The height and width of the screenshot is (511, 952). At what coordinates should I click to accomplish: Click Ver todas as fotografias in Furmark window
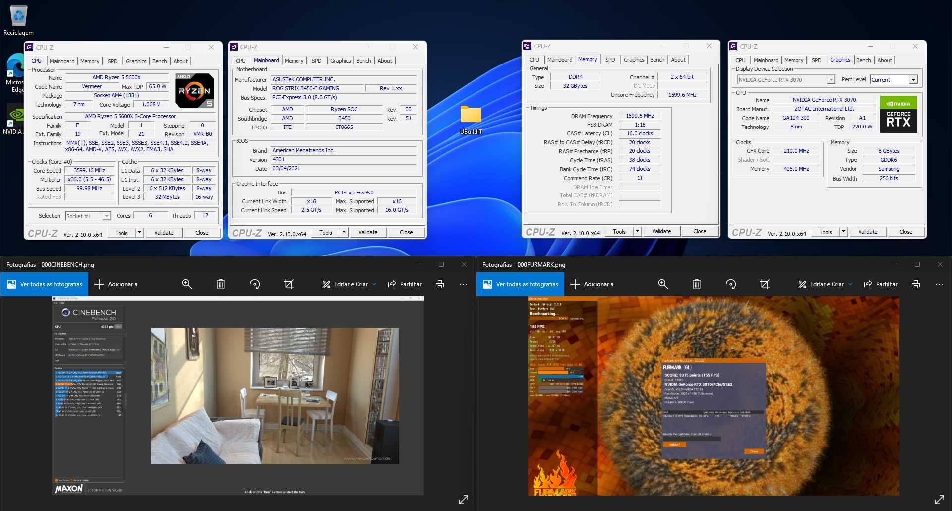click(x=521, y=284)
